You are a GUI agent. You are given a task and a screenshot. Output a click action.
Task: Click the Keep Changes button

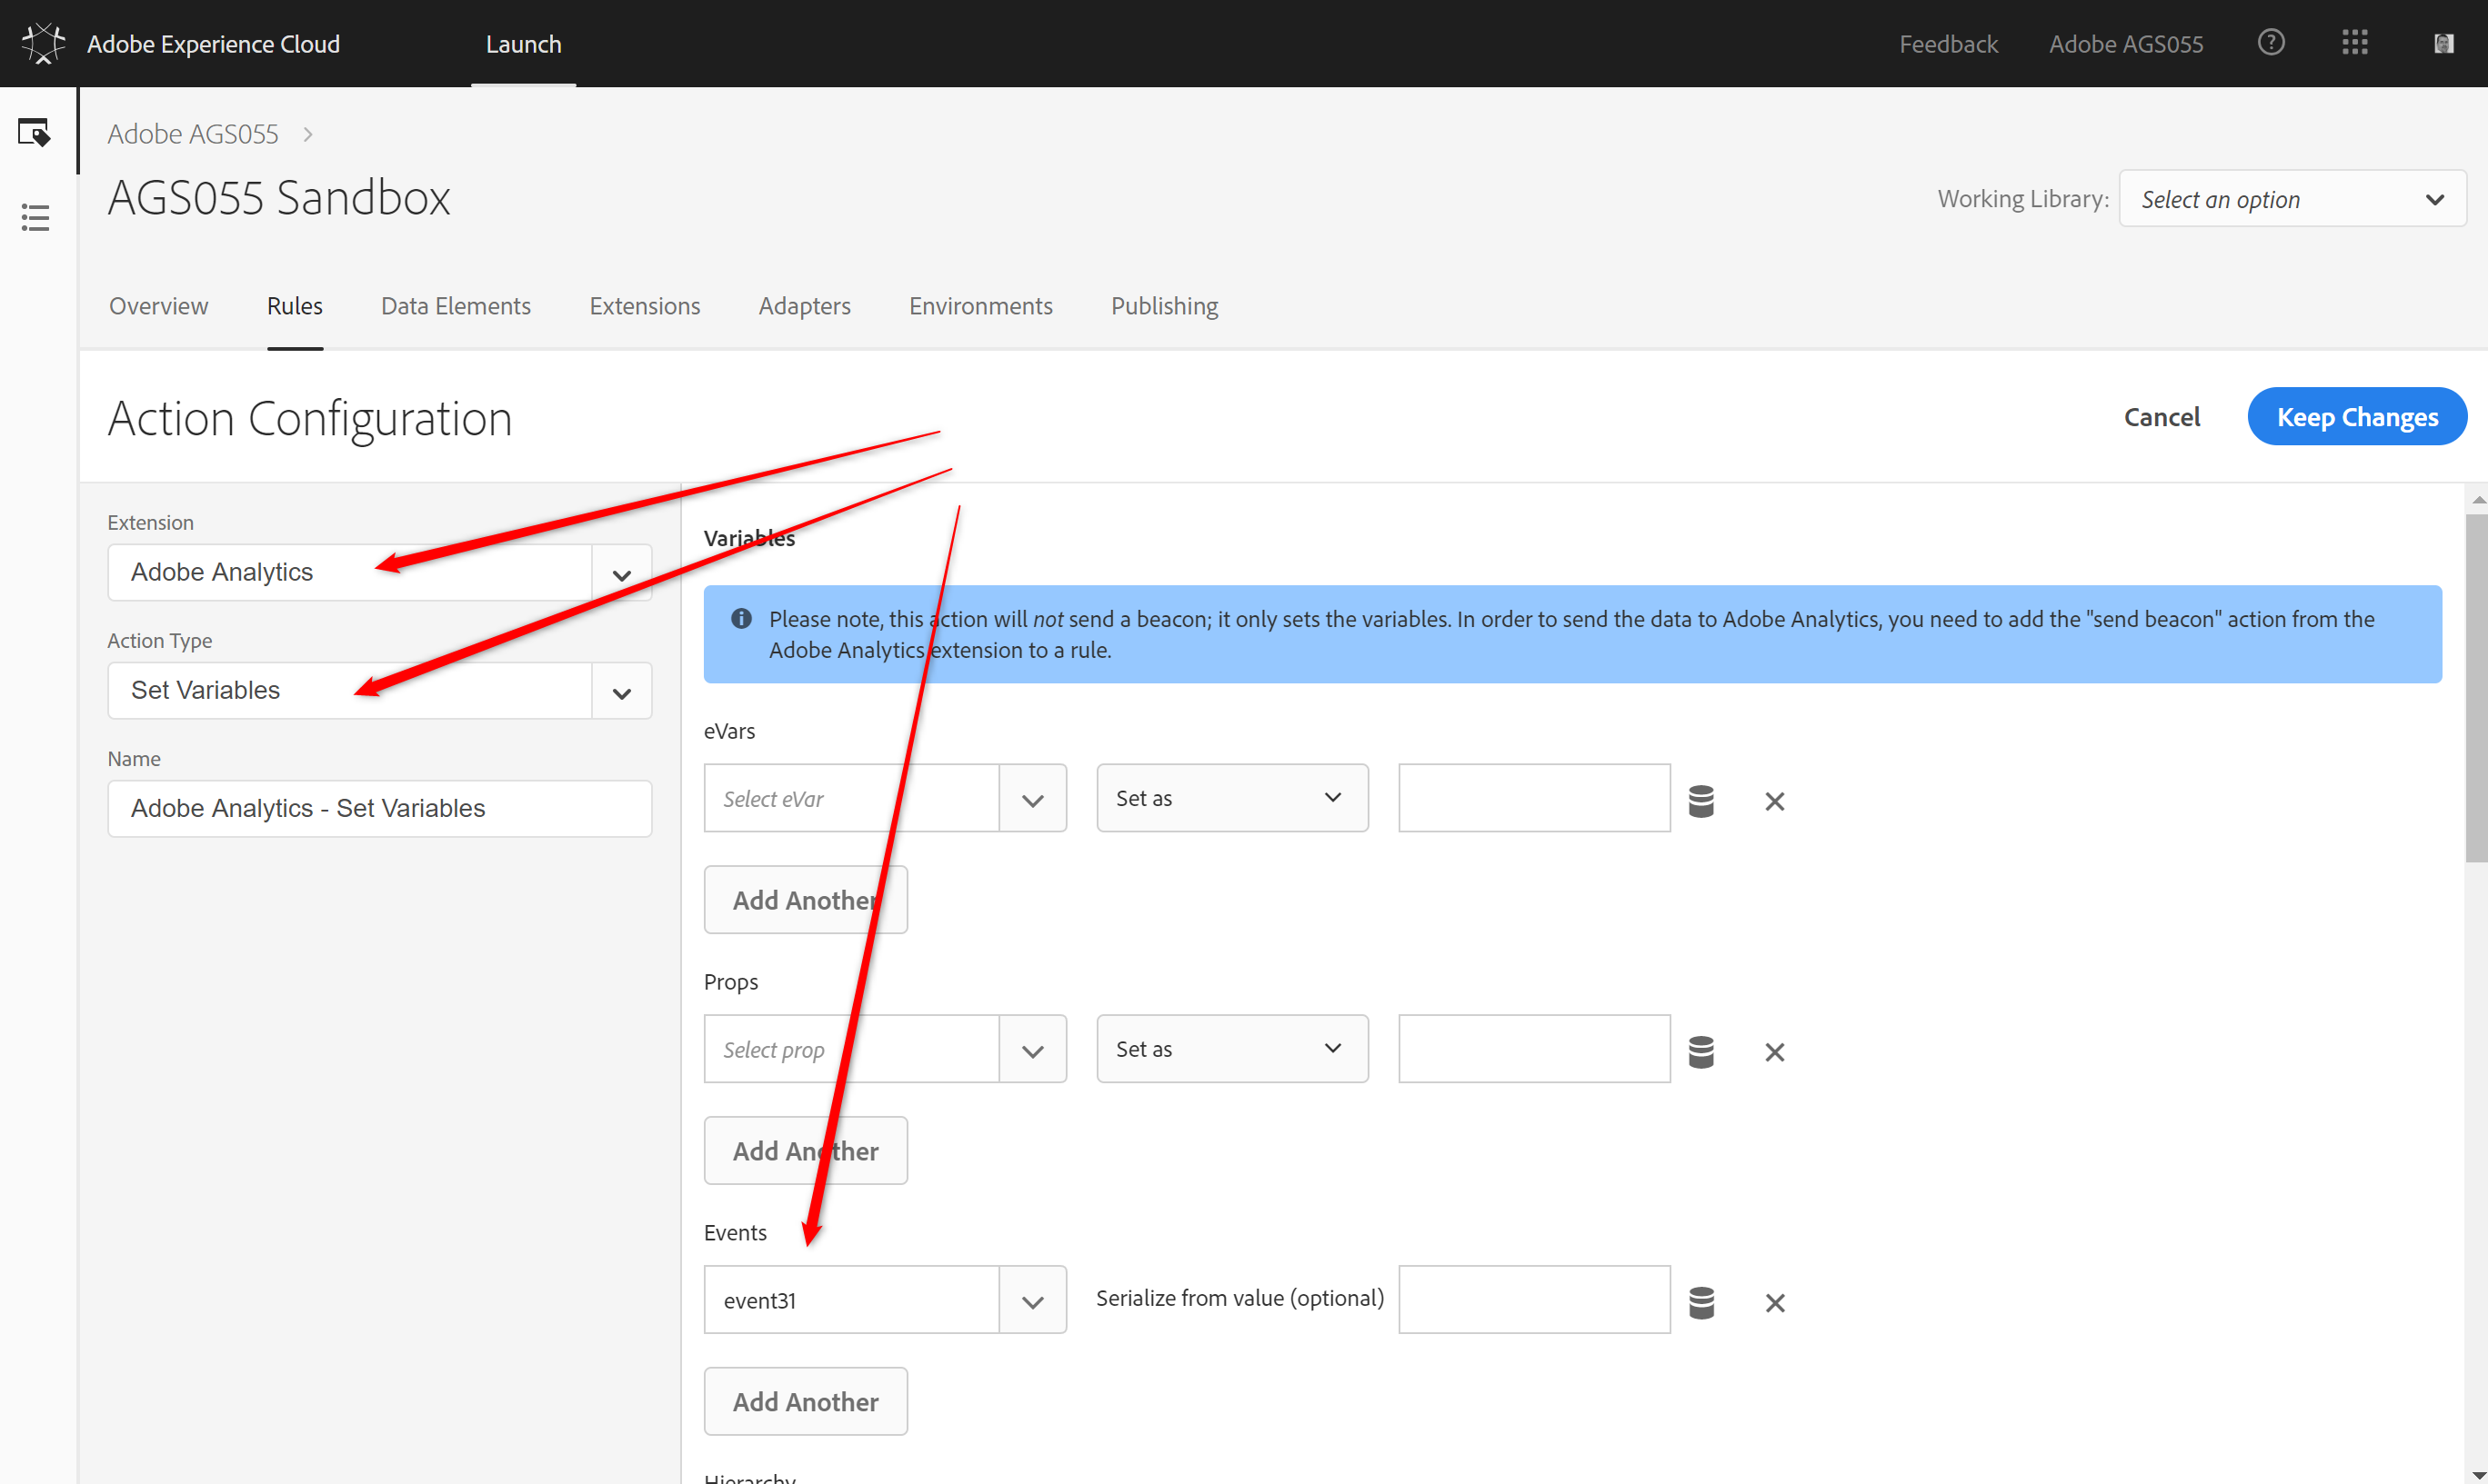tap(2356, 417)
